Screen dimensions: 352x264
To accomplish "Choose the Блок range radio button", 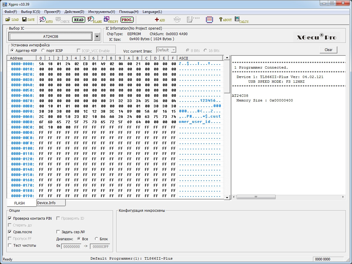I will [x=97, y=239].
